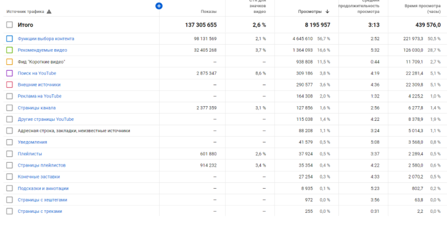Sort by the Просмотры column header
The width and height of the screenshot is (448, 229).
click(310, 12)
